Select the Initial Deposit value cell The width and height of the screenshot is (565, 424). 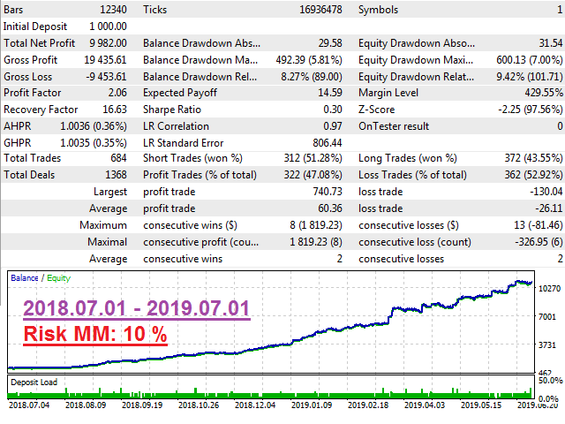tap(104, 26)
